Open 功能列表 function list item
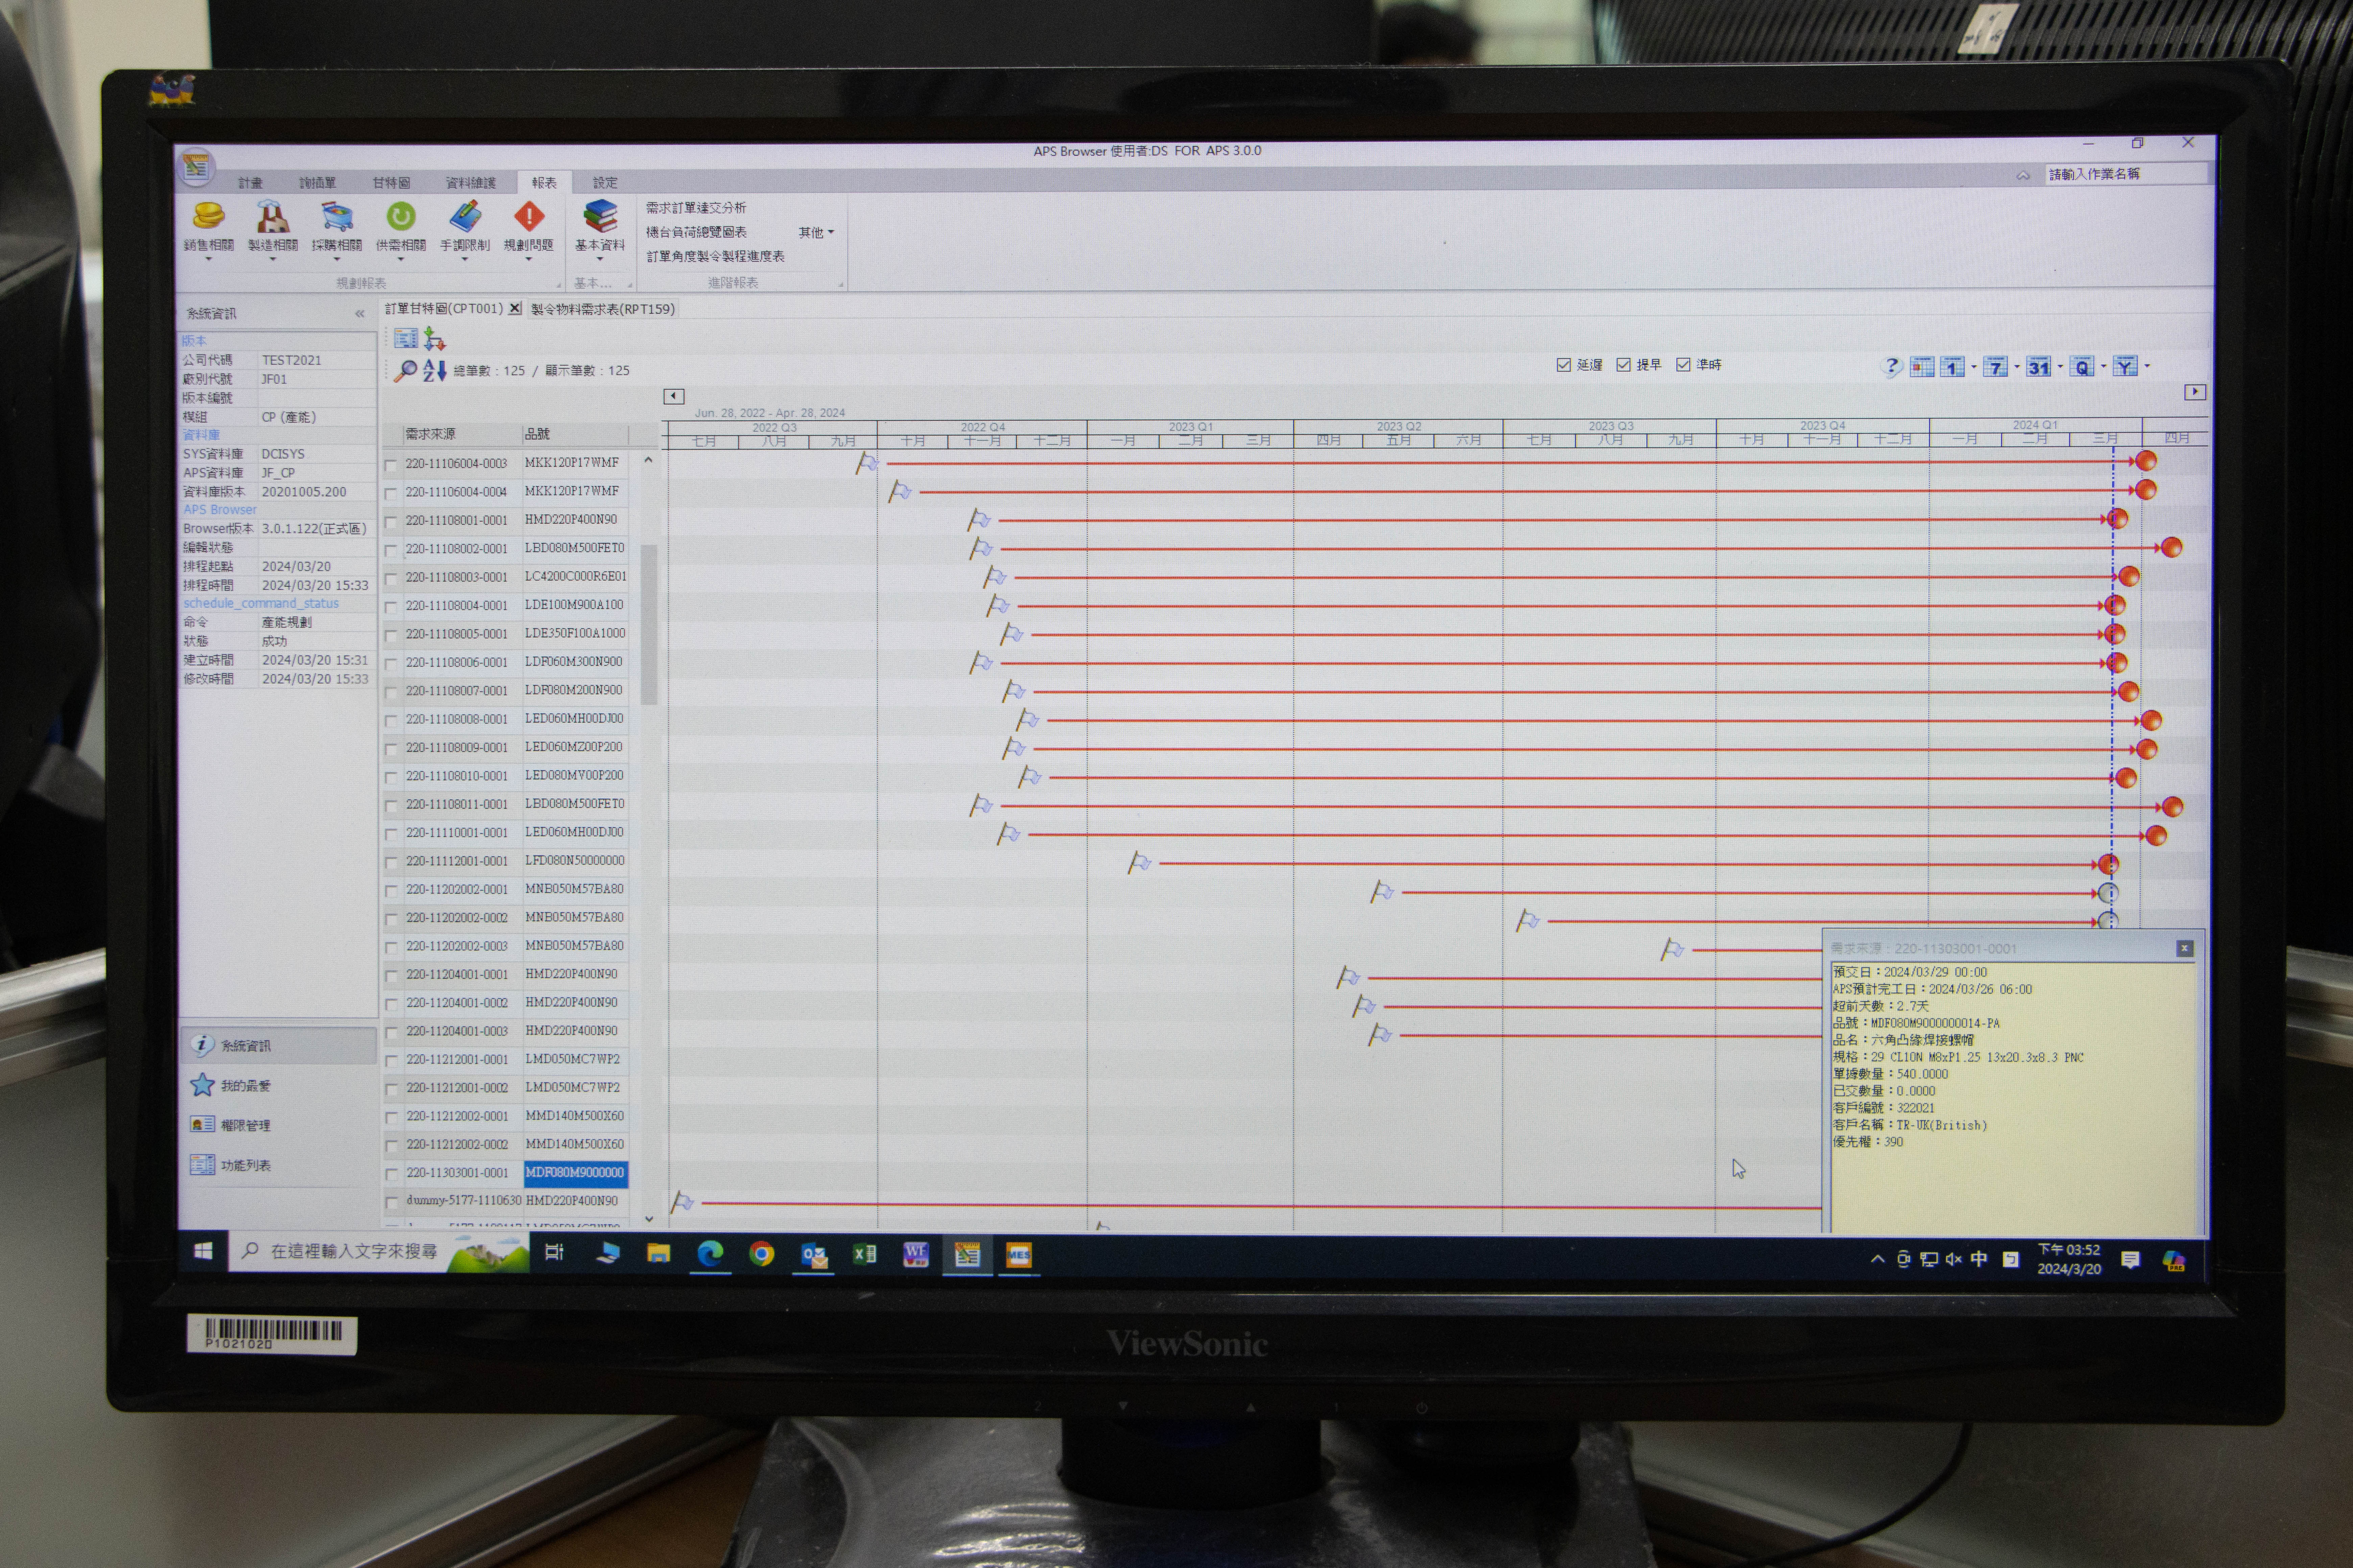This screenshot has height=1568, width=2353. [231, 1165]
